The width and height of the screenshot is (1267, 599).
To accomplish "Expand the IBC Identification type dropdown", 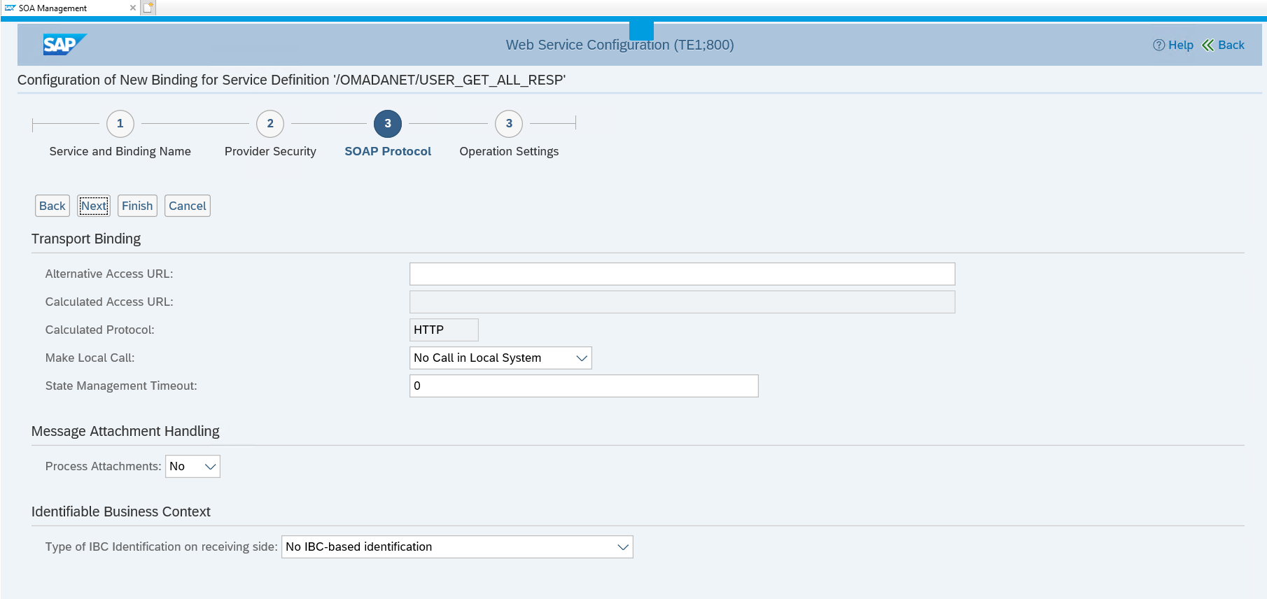I will (457, 547).
